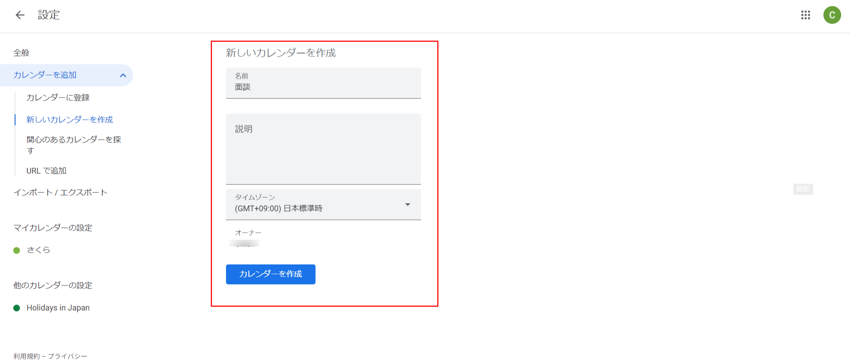
Task: Open the account avatar menu
Action: point(832,15)
